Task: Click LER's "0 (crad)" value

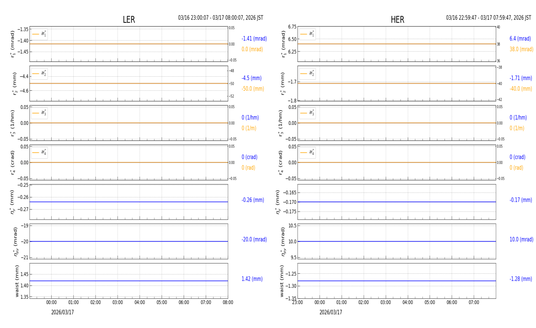Action: coord(249,157)
